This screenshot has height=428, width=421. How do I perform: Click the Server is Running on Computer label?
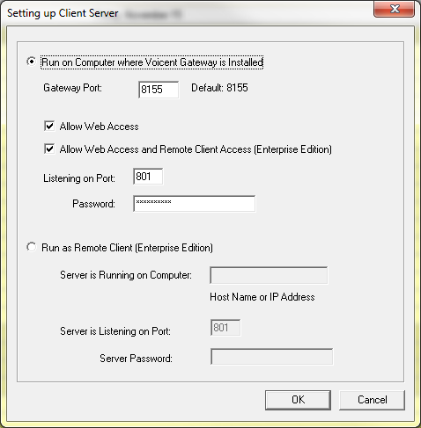pos(126,275)
